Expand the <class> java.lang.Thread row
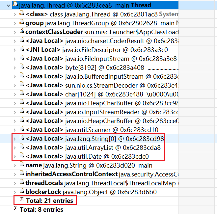 [x=15, y=14]
